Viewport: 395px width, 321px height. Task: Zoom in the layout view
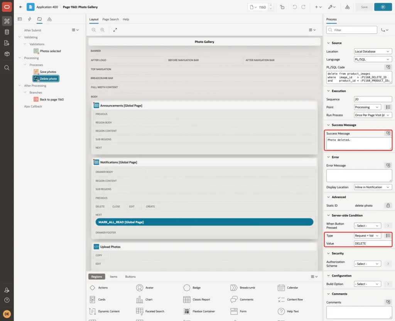tap(103, 30)
